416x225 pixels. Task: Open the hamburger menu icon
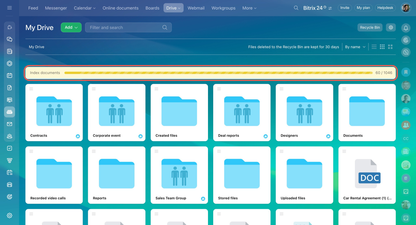(9, 8)
